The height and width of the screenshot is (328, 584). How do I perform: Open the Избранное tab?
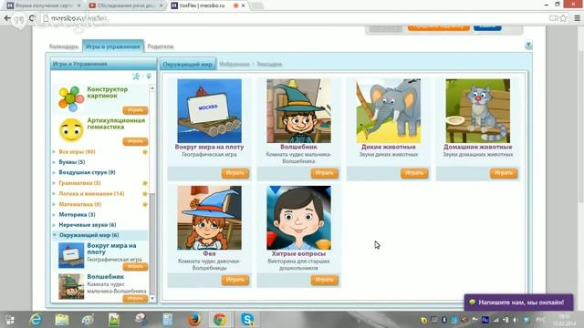tap(235, 64)
